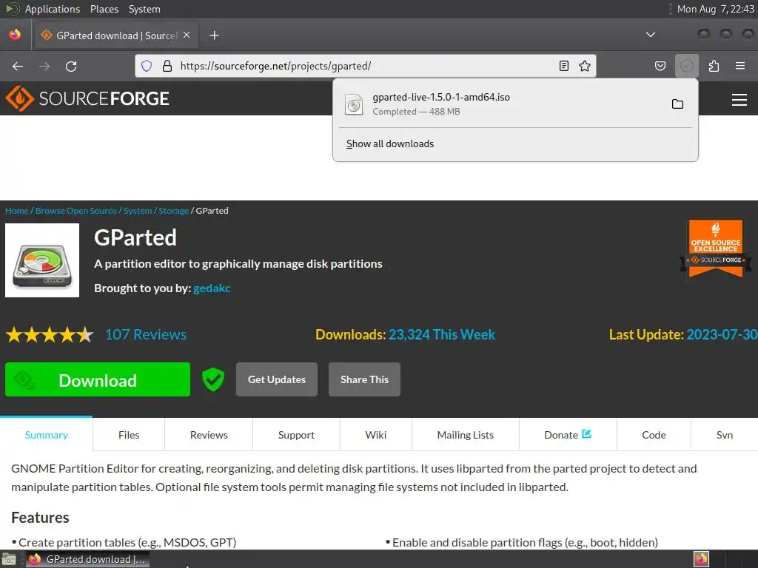This screenshot has width=758, height=568.
Task: Click the show desktop icon in bottom panel
Action: click(9, 559)
